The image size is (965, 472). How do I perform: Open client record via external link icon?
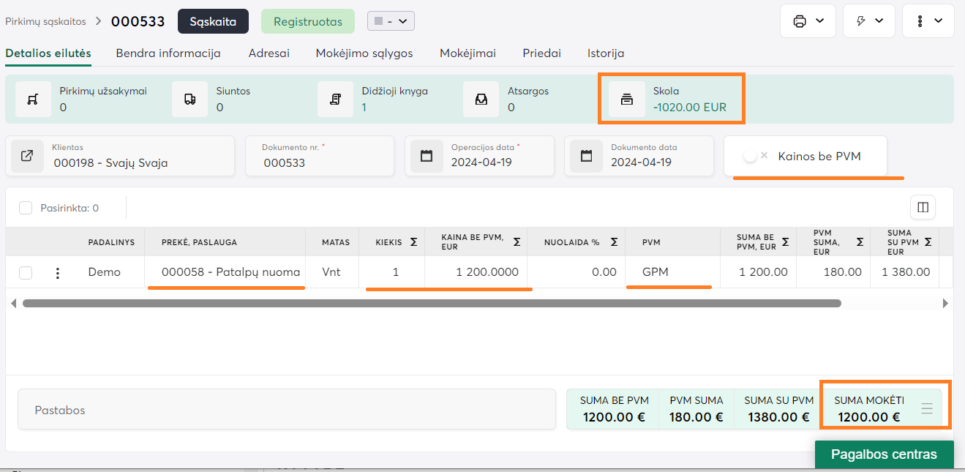[27, 156]
